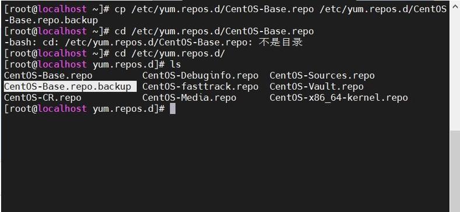Select the highlighted CentOS-Base.repo.backup file name
This screenshot has width=460, height=212.
(x=68, y=87)
